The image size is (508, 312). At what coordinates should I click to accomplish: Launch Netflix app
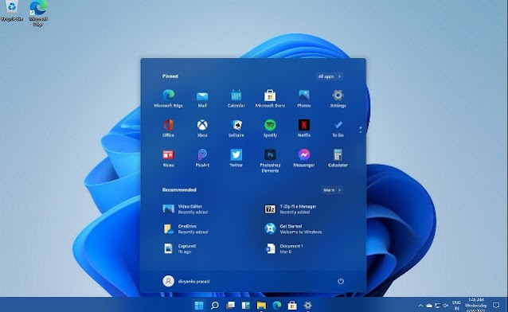(x=304, y=128)
